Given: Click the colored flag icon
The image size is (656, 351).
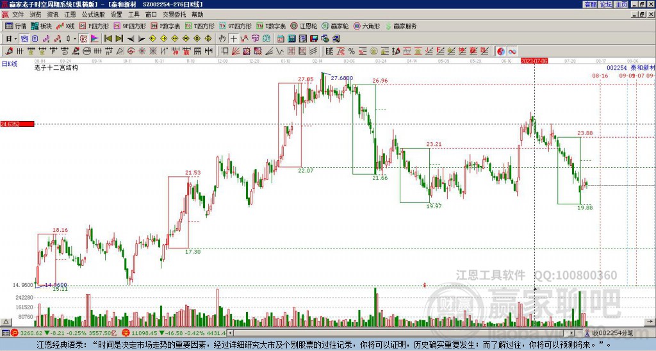Looking at the screenshot, I should (x=95, y=38).
